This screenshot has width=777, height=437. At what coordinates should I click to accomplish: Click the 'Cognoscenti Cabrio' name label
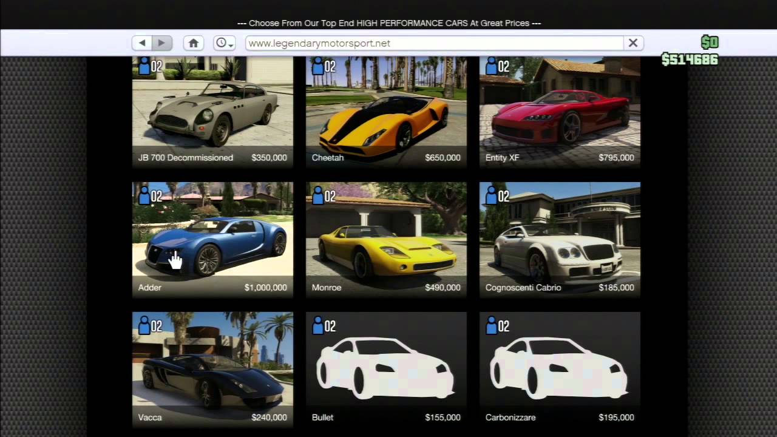coord(523,288)
